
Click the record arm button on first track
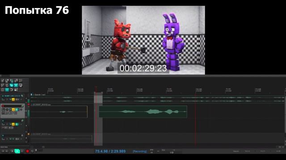[x=3, y=96]
